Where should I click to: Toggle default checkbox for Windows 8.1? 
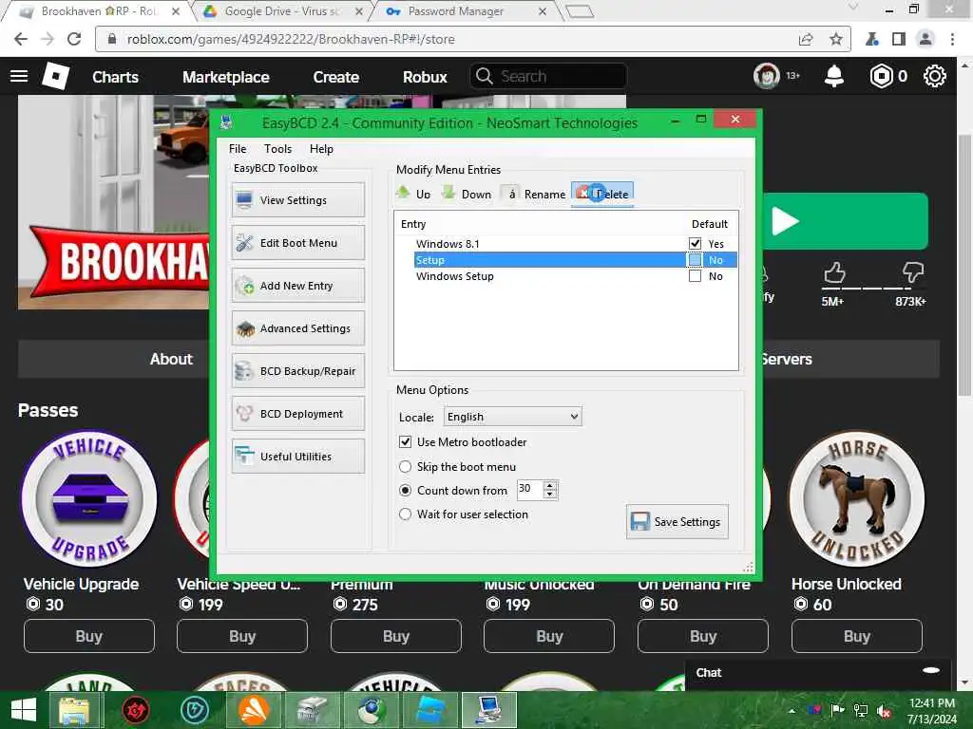coord(695,244)
